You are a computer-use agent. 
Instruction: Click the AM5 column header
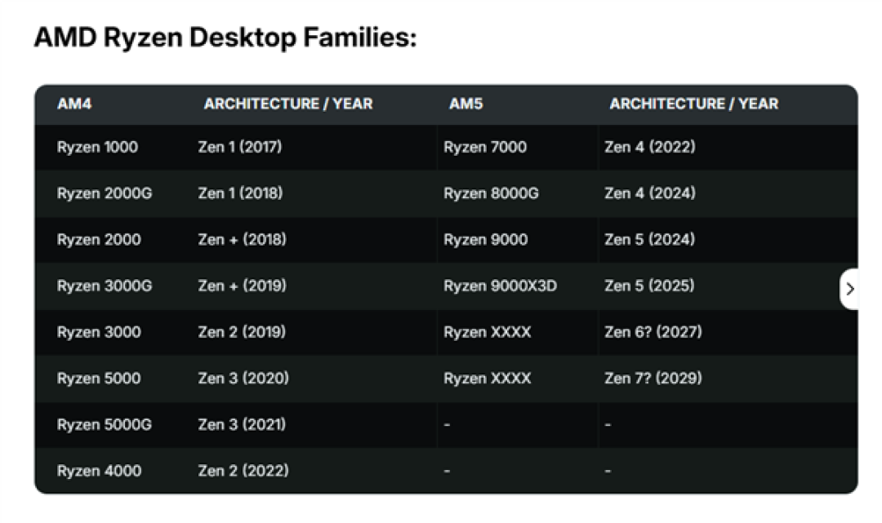point(465,104)
